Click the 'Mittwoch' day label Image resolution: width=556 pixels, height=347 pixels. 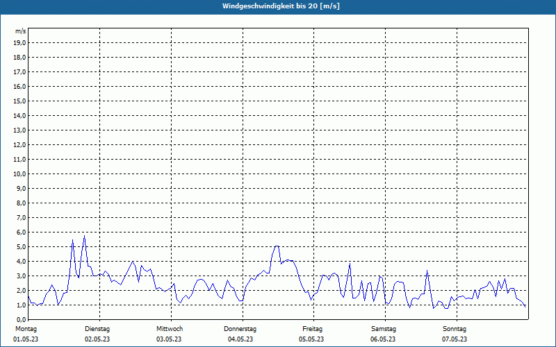[x=170, y=329]
